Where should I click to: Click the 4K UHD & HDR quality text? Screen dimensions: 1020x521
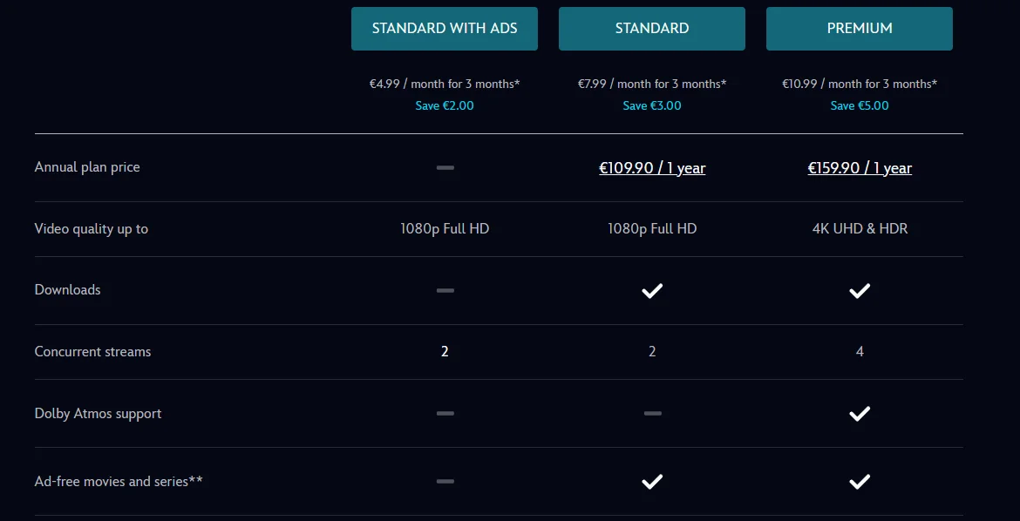[x=860, y=229]
